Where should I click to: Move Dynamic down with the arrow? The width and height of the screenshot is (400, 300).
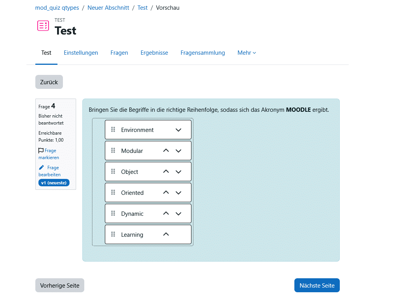[179, 213]
